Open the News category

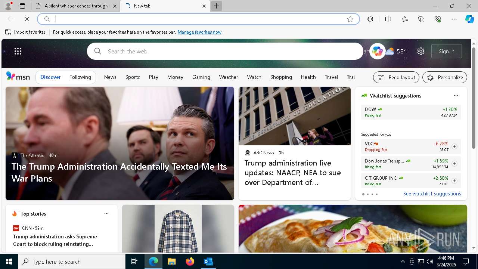point(110,77)
